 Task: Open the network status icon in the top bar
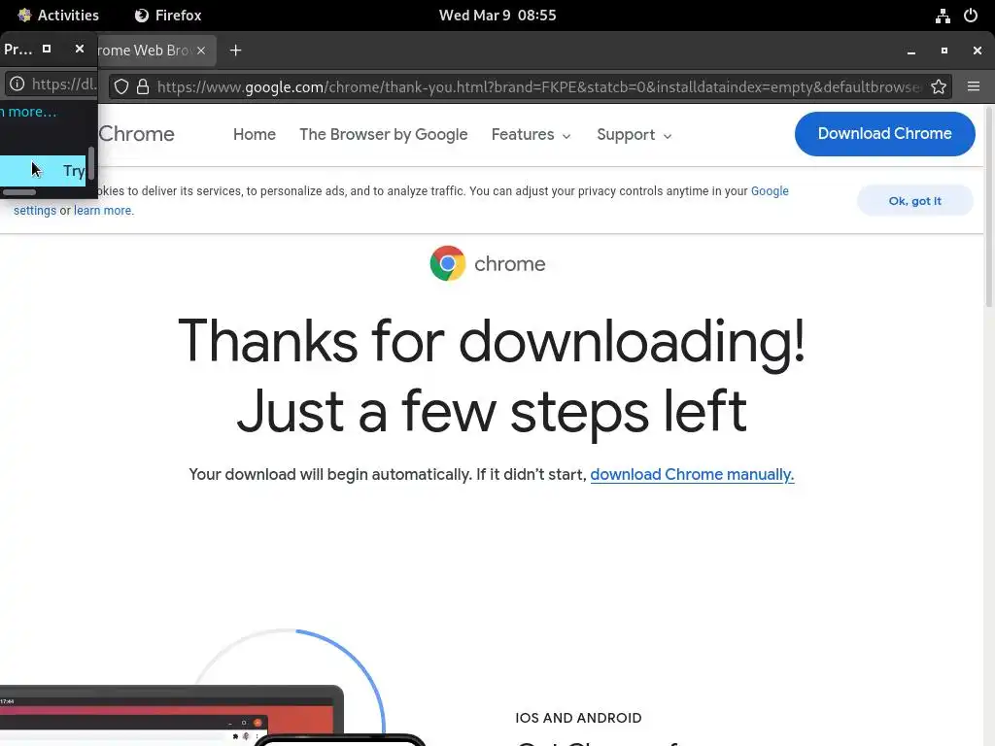943,16
